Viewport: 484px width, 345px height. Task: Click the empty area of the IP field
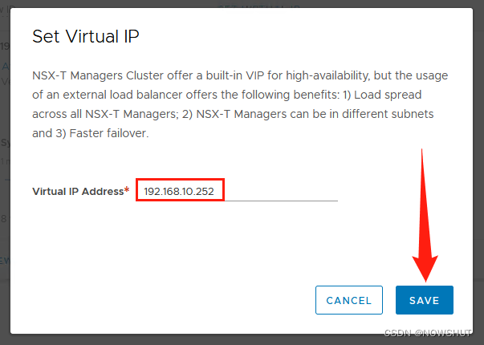tap(281, 191)
